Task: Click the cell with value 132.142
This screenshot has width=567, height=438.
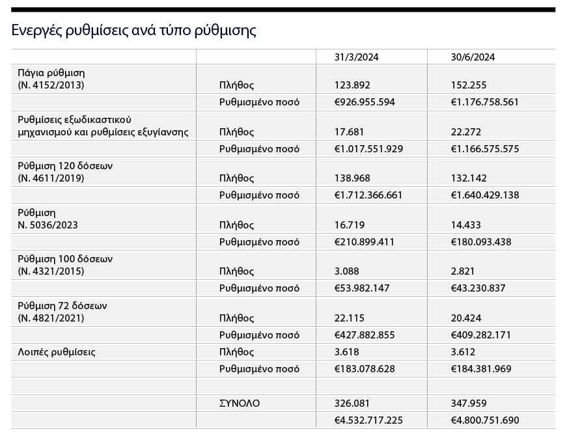Action: click(x=469, y=178)
